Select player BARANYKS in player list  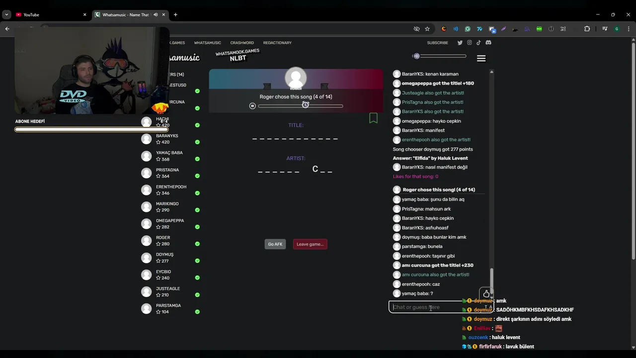pos(170,139)
